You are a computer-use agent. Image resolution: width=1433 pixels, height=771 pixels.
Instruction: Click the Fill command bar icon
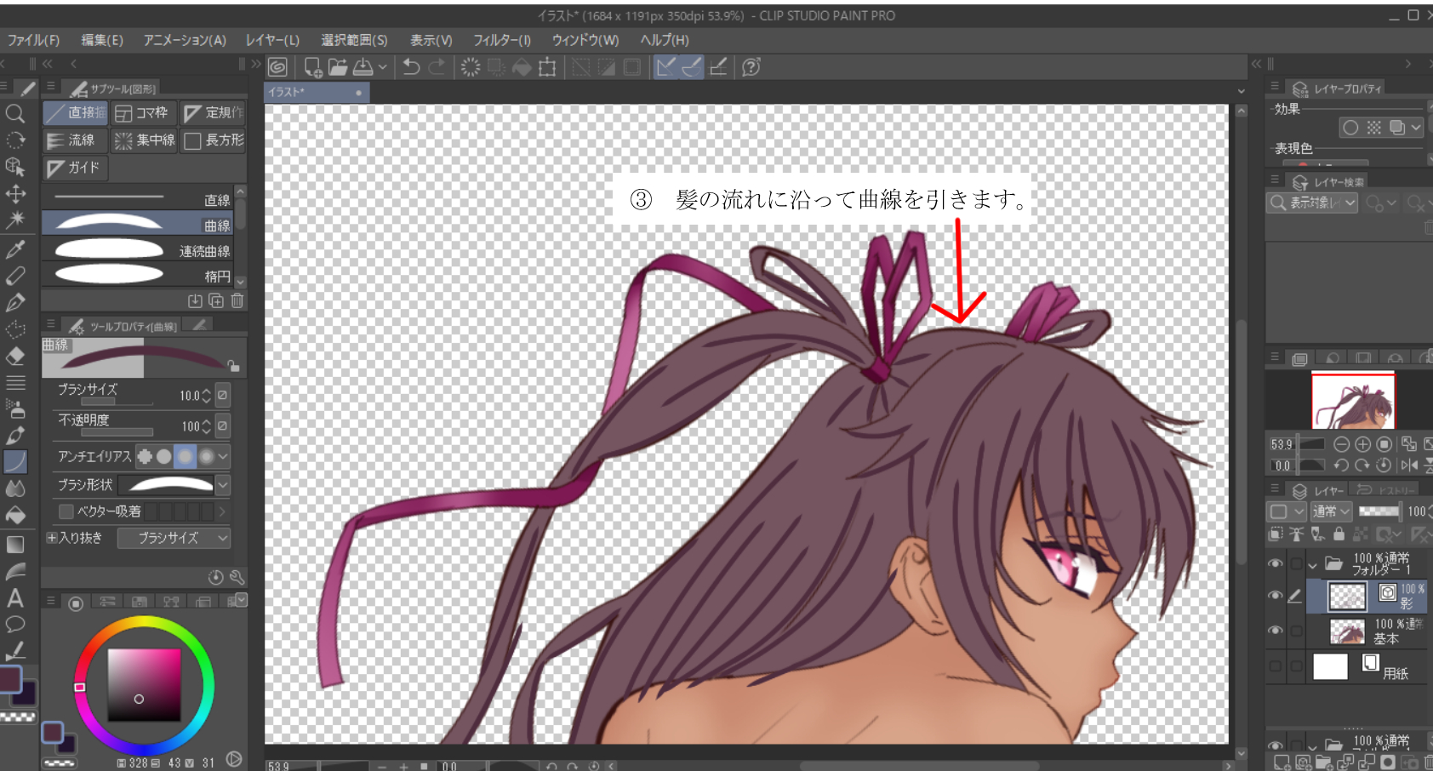click(x=522, y=67)
